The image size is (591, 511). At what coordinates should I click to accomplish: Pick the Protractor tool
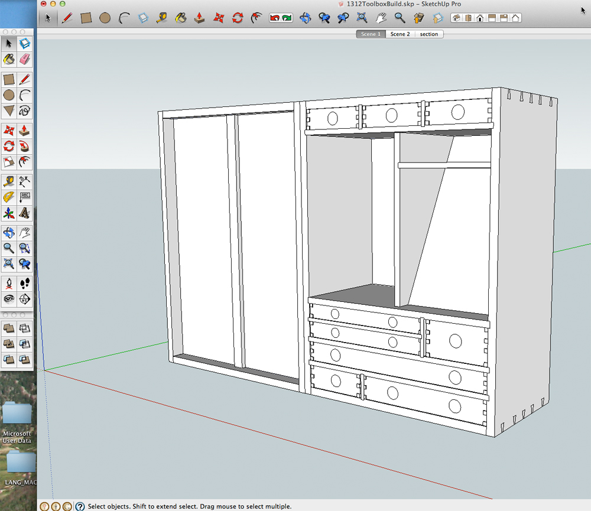(9, 197)
